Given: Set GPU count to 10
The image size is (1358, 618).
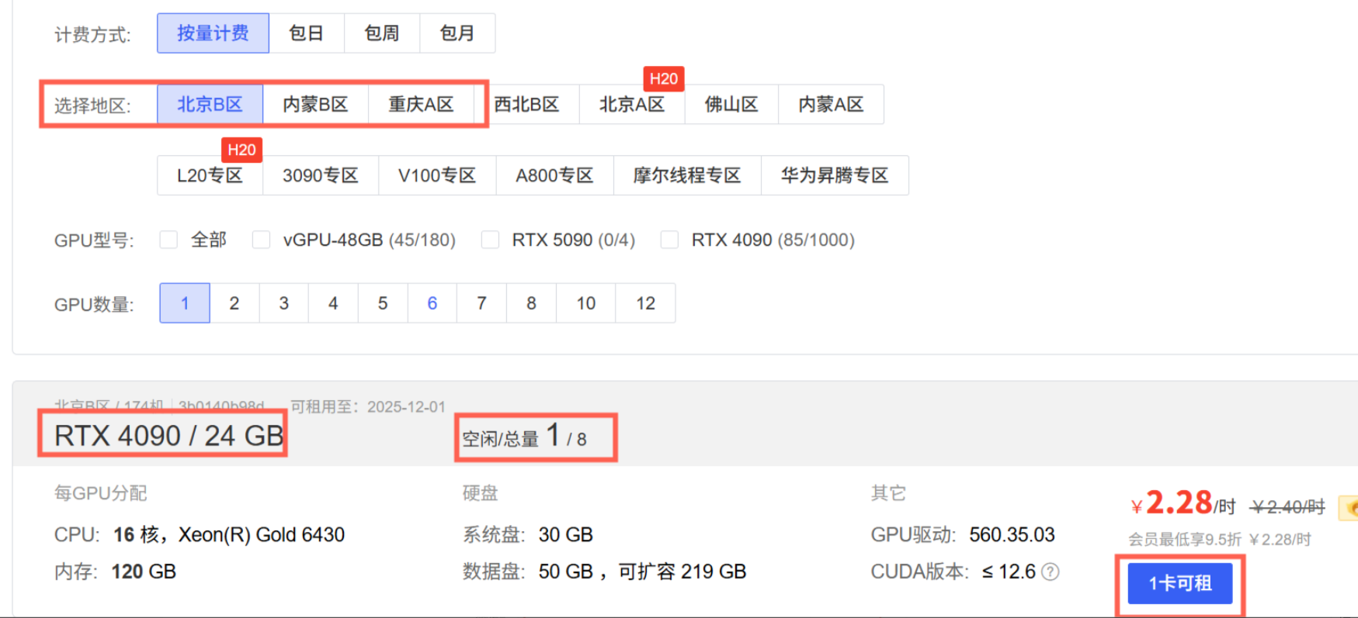Looking at the screenshot, I should click(586, 303).
